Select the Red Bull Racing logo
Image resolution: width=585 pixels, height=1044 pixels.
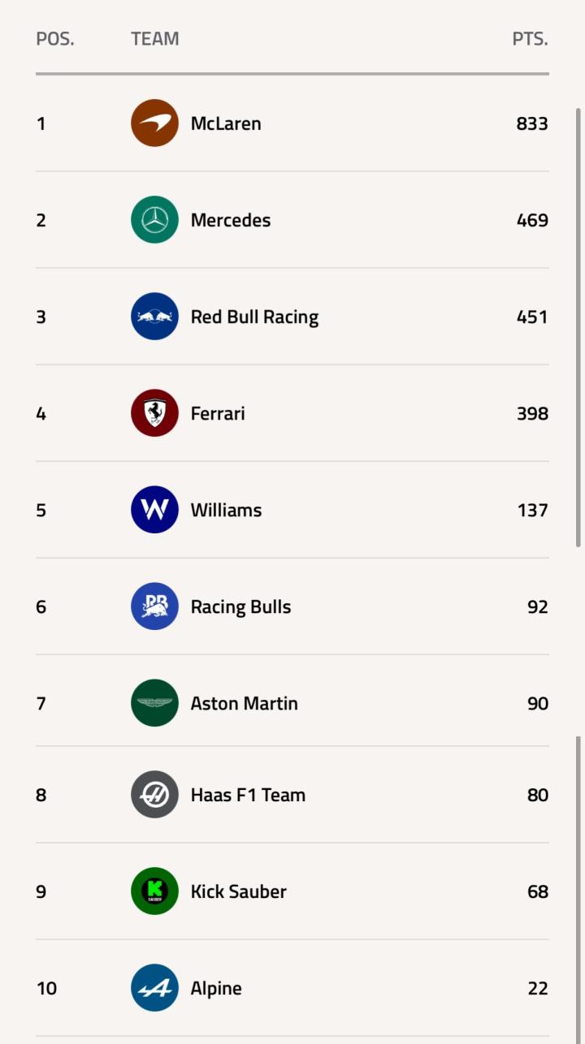pyautogui.click(x=154, y=317)
